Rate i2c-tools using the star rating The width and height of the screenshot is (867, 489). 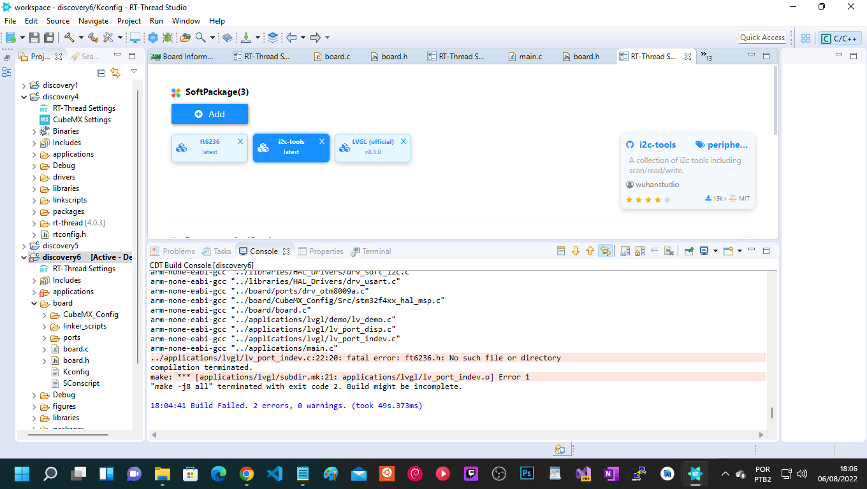click(647, 199)
